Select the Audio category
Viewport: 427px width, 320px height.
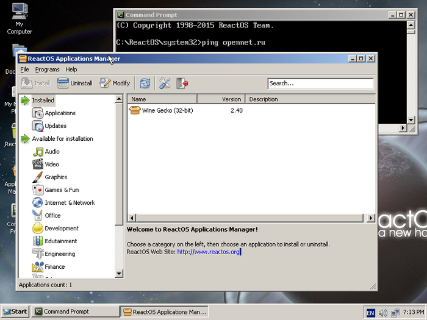52,151
